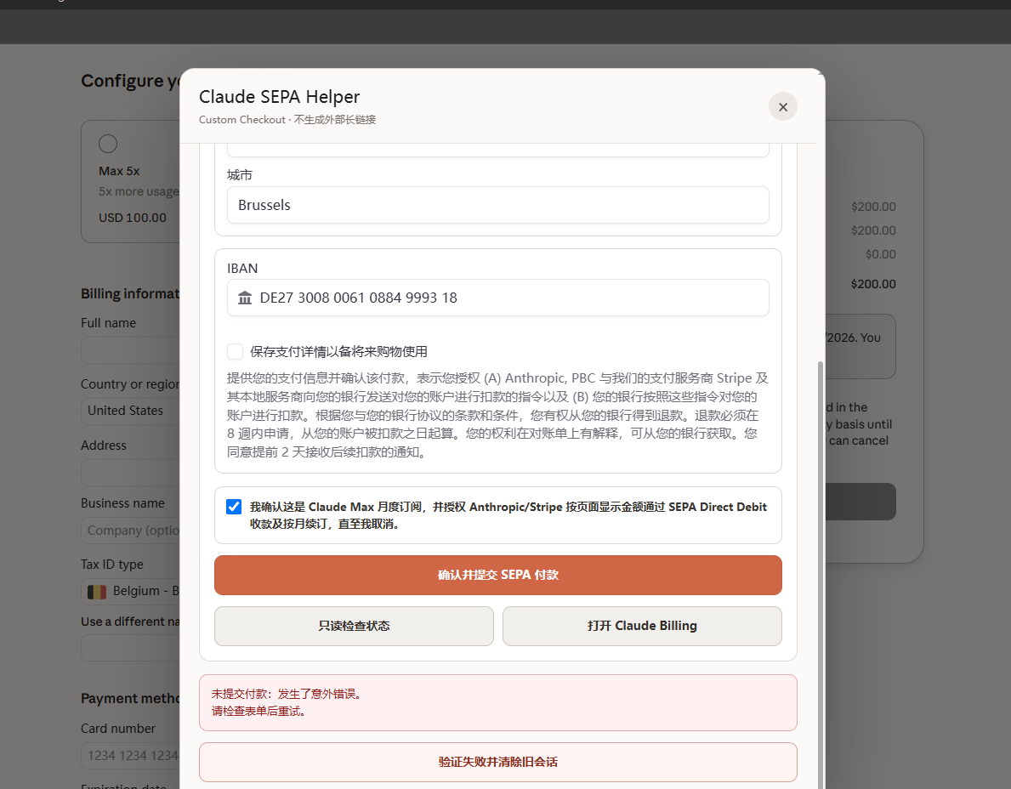Screen dimensions: 1011x789
Task: Click the $200.00 total amount
Action: click(873, 284)
